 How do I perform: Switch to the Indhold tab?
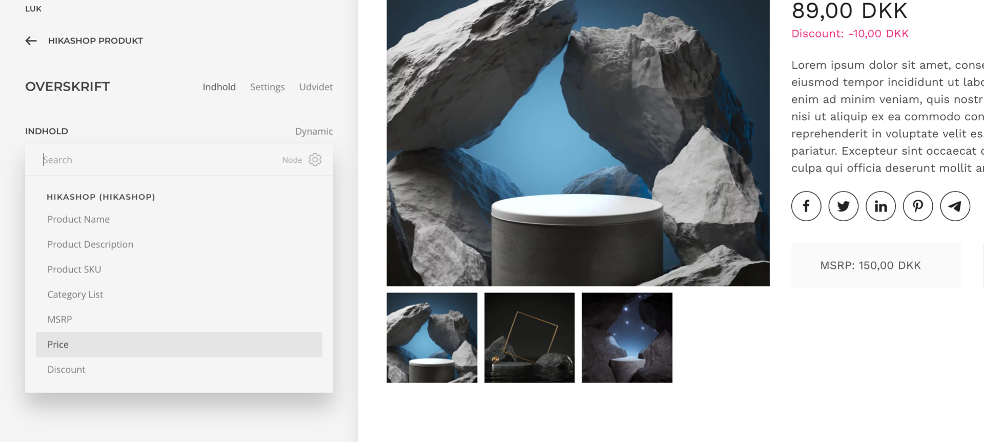(x=219, y=87)
